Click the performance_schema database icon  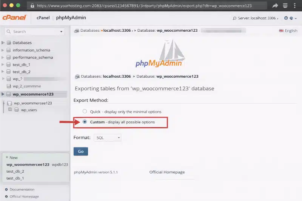click(x=8, y=57)
